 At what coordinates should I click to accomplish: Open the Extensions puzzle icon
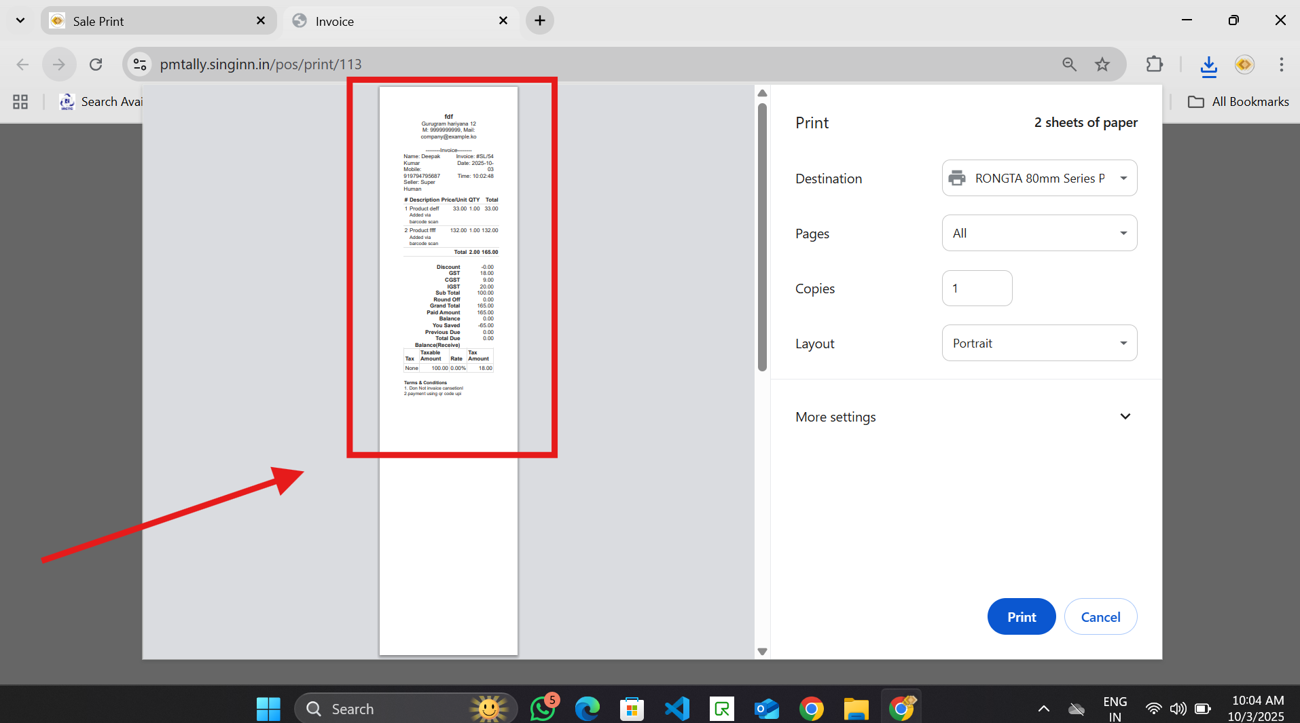tap(1154, 64)
